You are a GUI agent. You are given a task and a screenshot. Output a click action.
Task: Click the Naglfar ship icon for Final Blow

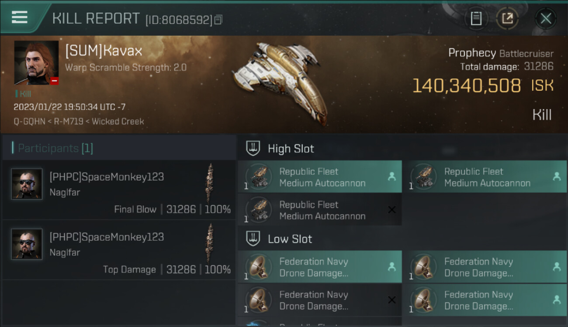point(210,183)
